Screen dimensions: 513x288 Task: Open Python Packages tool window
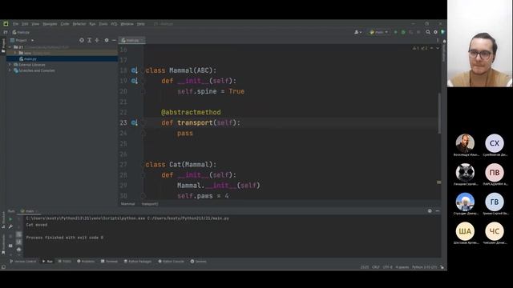pos(138,262)
